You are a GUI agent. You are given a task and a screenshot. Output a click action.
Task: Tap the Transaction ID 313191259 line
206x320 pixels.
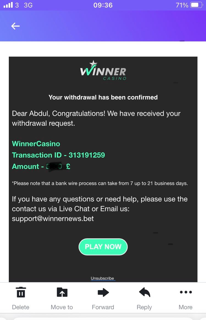58,155
